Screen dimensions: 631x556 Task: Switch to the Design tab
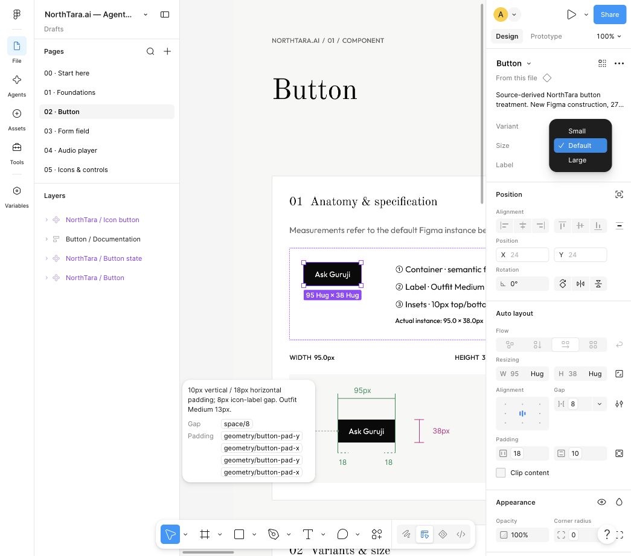coord(507,36)
